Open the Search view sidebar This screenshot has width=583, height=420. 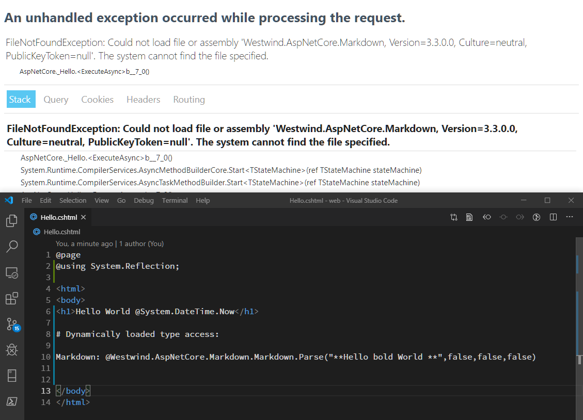click(11, 247)
